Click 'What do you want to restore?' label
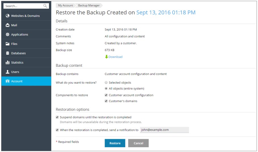Image resolution: width=258 pixels, height=152 pixels. pos(76,83)
